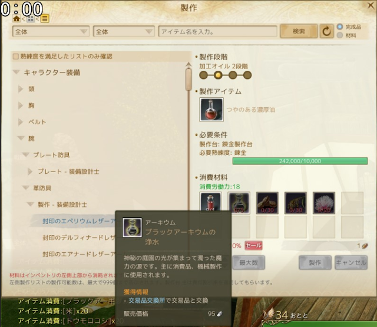Collapse the キャラクター装備 category
The height and width of the screenshot is (327, 377).
(16, 72)
